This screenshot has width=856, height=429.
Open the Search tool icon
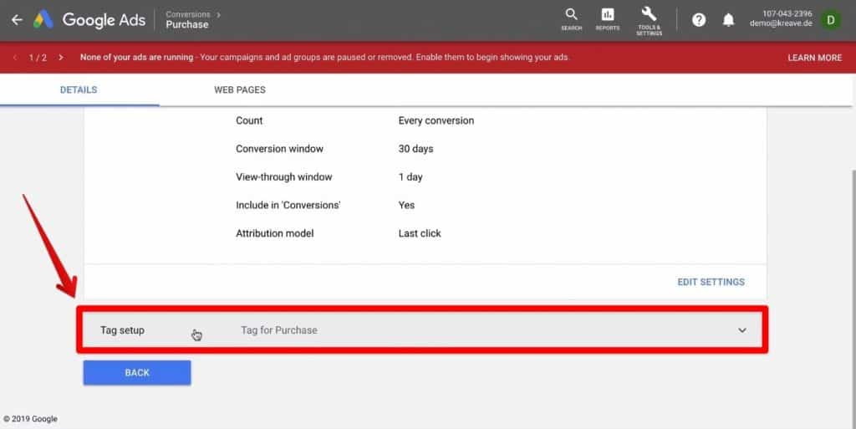[571, 18]
